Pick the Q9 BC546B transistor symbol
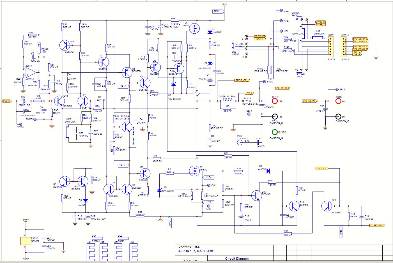 [109, 189]
